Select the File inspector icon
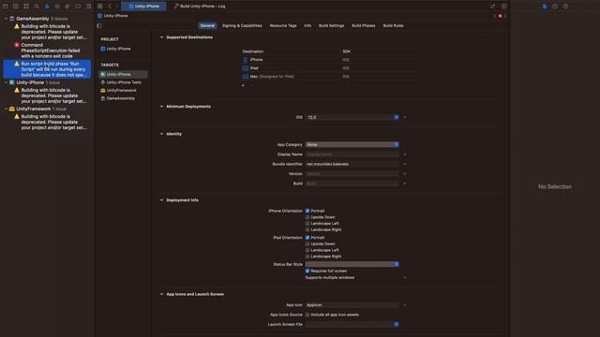Image resolution: width=600 pixels, height=337 pixels. coord(545,7)
